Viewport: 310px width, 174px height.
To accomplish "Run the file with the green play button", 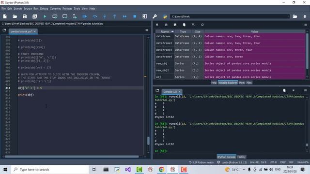I will click(45, 16).
